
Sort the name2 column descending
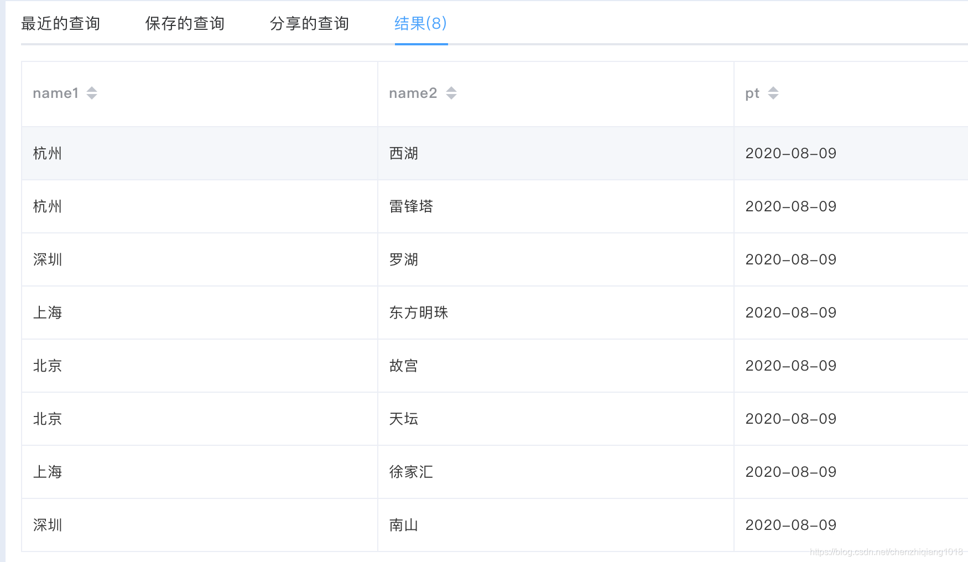[x=452, y=96]
